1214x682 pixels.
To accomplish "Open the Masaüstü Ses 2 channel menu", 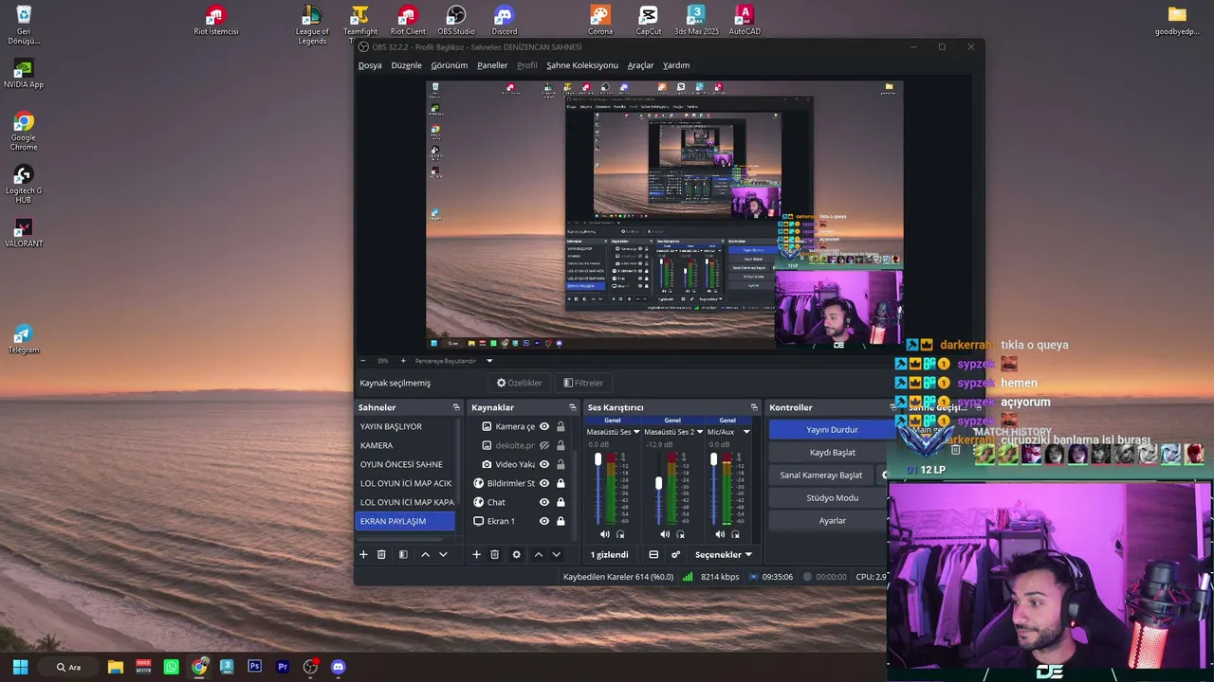I will coord(701,432).
